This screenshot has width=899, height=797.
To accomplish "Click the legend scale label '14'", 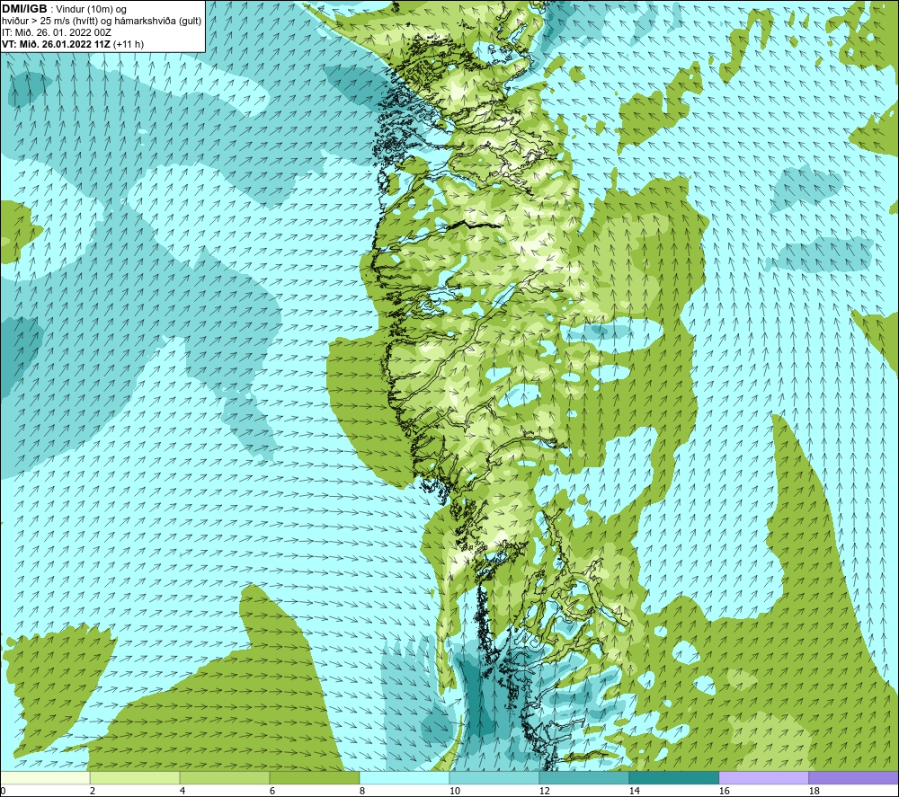I will tap(634, 791).
